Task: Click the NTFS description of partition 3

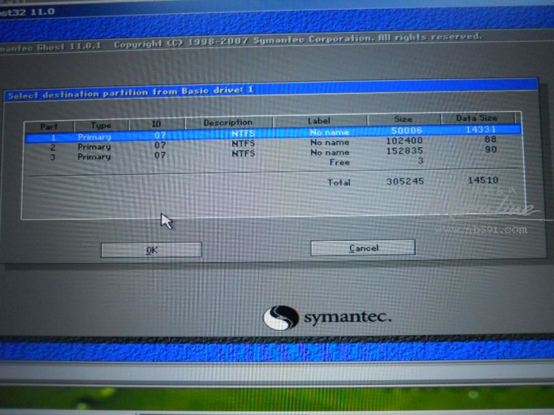Action: (x=243, y=154)
